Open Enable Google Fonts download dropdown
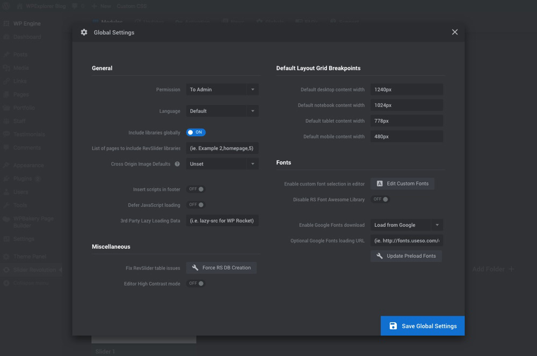The height and width of the screenshot is (356, 537). click(407, 225)
